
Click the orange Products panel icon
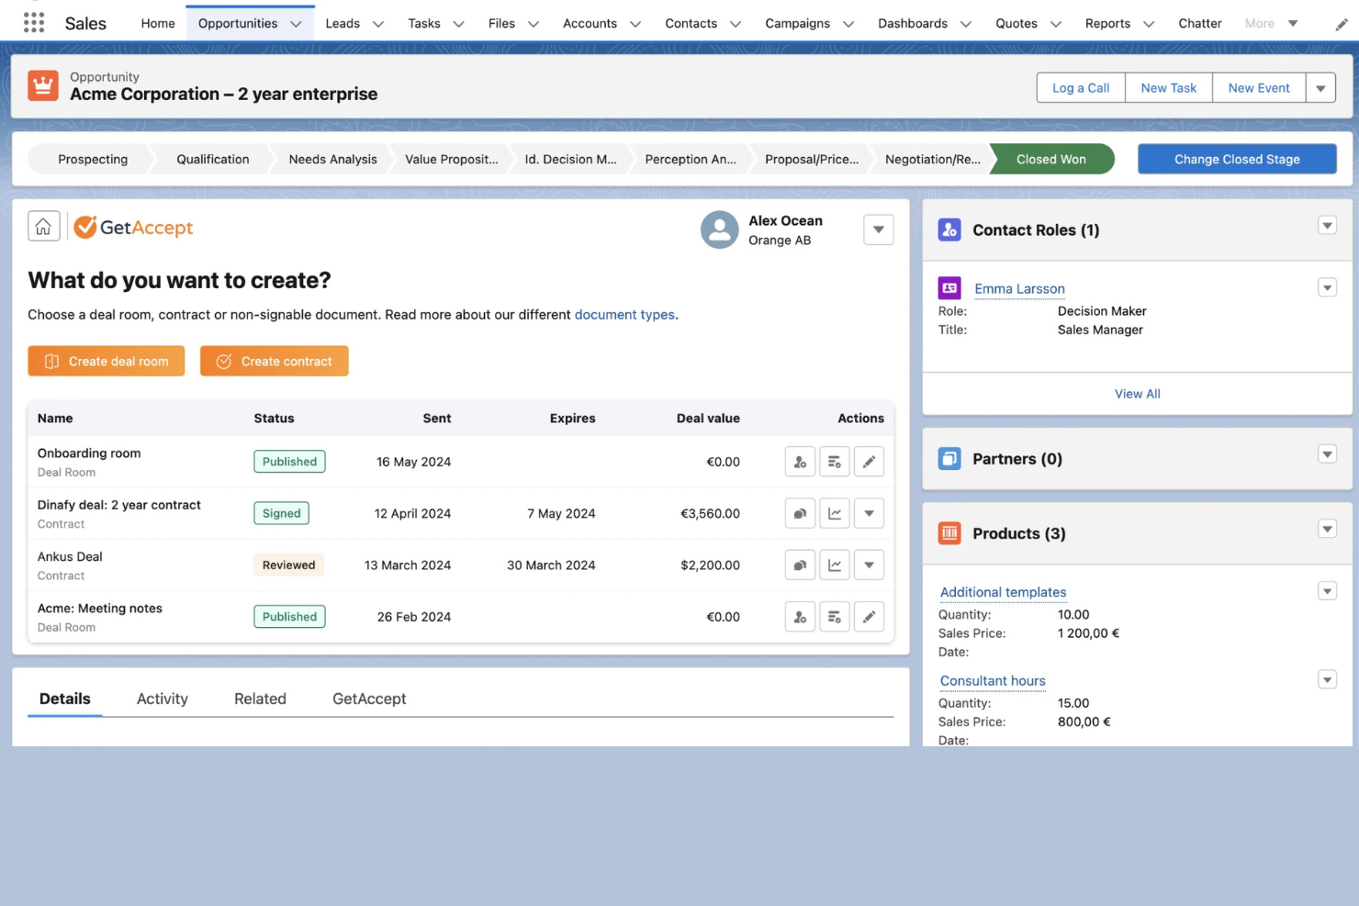pyautogui.click(x=949, y=532)
